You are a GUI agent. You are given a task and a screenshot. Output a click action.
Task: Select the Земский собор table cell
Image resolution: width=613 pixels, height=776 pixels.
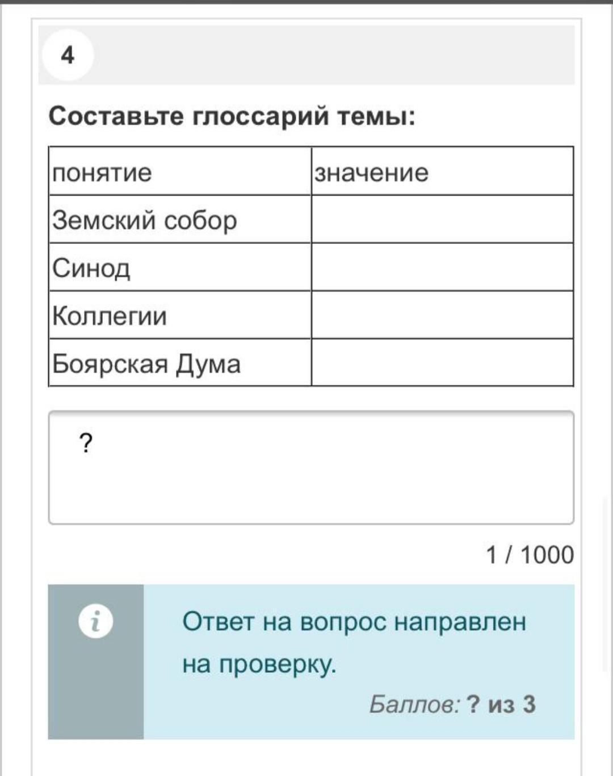179,220
